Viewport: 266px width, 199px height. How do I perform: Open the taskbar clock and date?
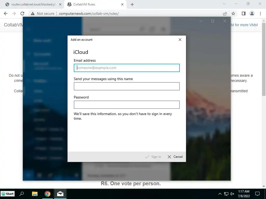coord(244,194)
